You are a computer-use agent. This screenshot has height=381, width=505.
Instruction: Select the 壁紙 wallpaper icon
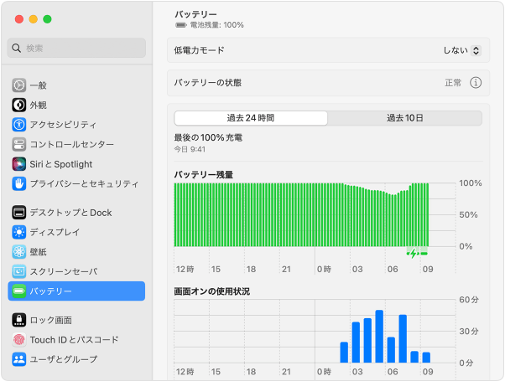[x=19, y=252]
